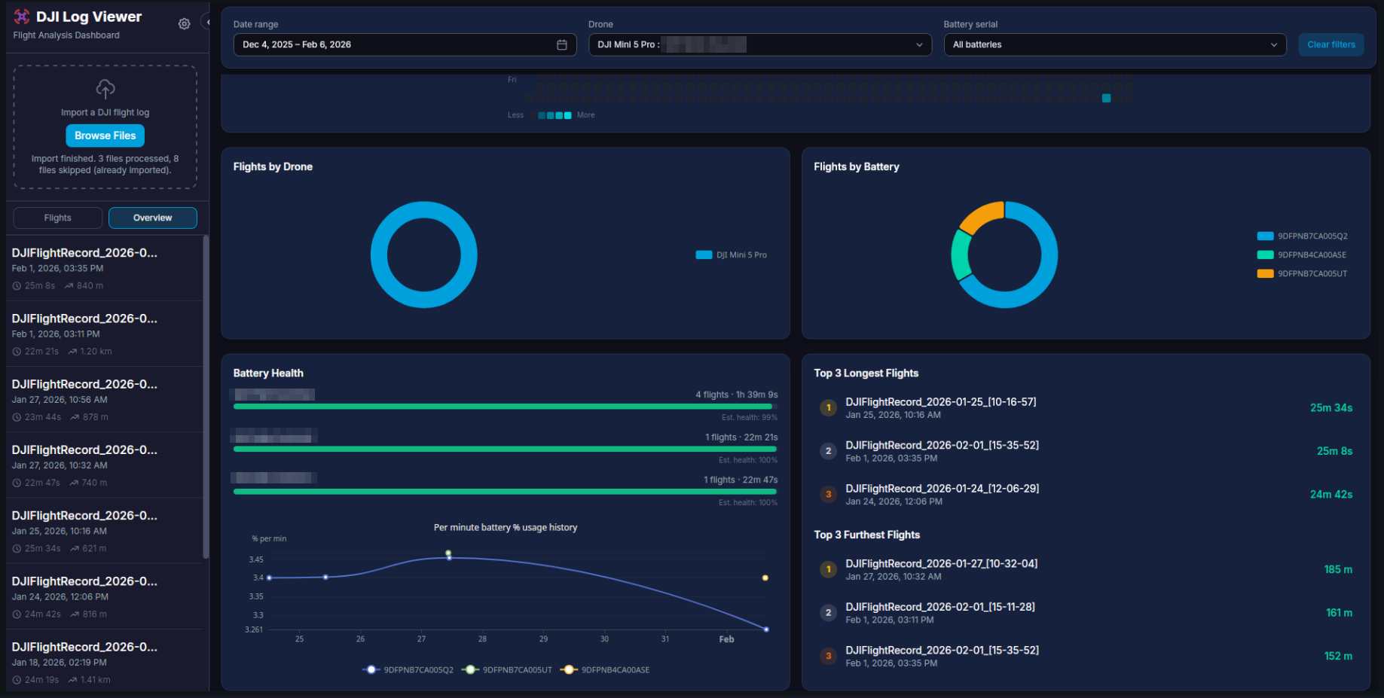This screenshot has height=698, width=1384.
Task: Click the collapse chevron beside the sidebar
Action: 209,23
